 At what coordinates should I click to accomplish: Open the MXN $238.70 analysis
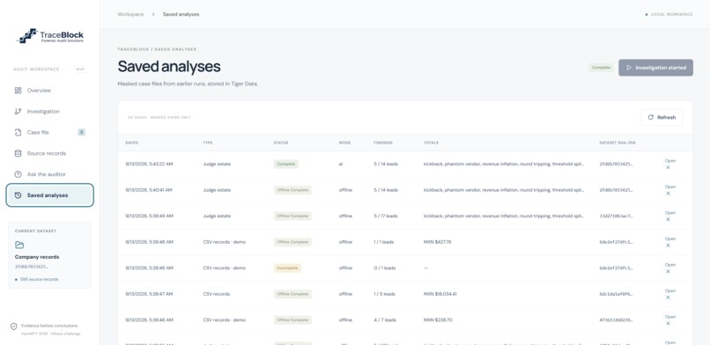[670, 317]
